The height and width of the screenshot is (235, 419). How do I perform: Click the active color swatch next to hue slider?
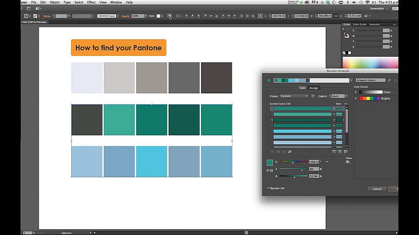(270, 163)
